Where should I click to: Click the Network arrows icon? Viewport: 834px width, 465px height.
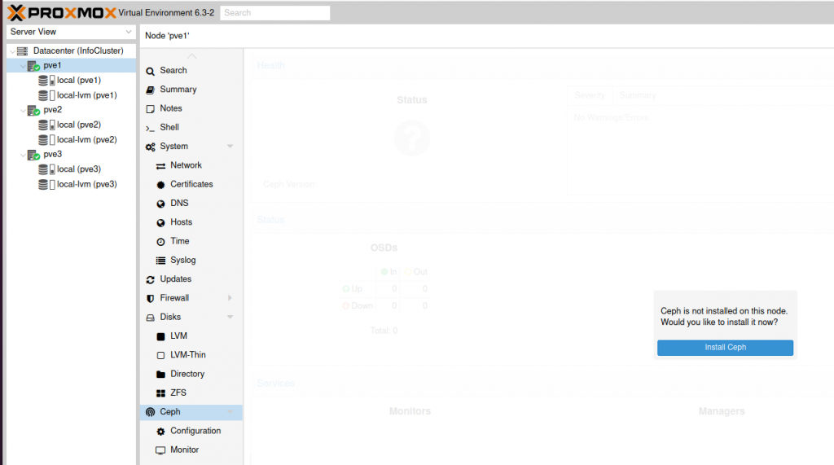click(x=160, y=166)
